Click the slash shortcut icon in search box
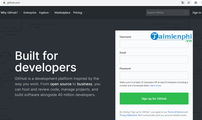Screen dimensions: 202x120 pos(186,13)
